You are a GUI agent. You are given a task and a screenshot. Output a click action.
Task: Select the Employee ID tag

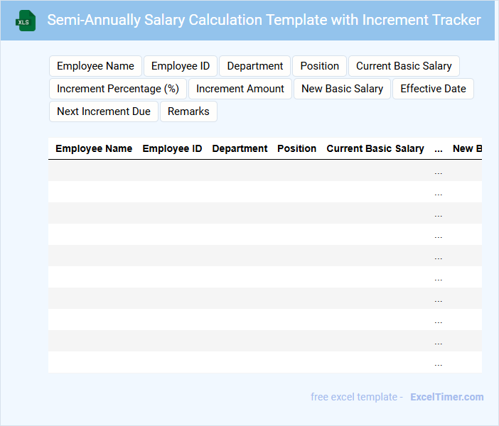181,66
